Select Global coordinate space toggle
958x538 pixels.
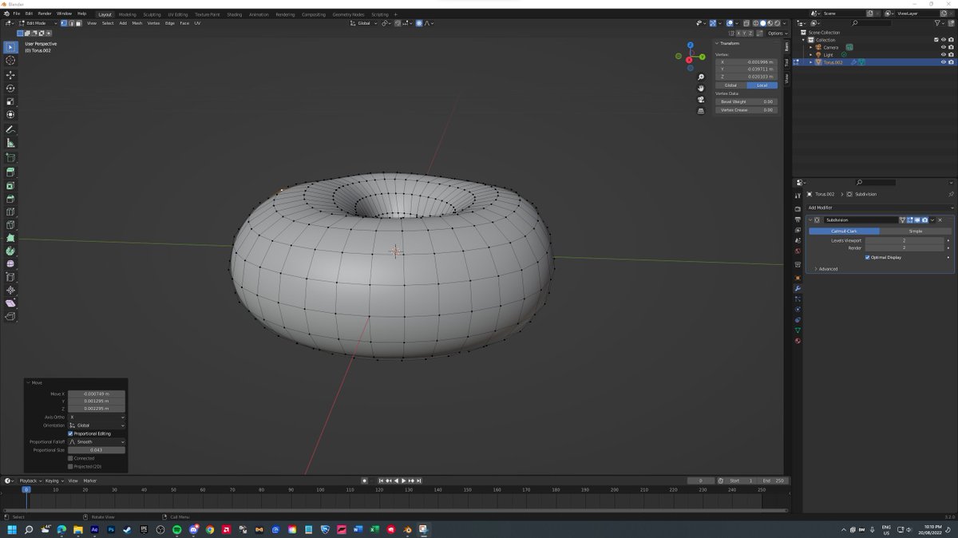point(730,85)
